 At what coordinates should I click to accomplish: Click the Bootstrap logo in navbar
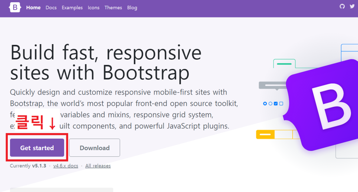point(15,7)
